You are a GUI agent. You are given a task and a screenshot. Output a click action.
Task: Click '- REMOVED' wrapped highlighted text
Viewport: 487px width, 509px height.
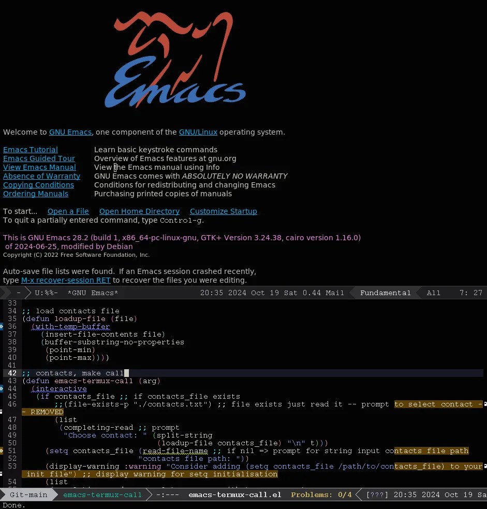pyautogui.click(x=42, y=412)
